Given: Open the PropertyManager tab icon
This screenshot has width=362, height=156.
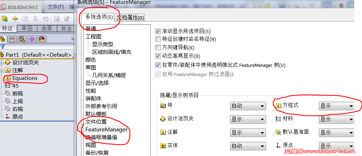Looking at the screenshot, I should (12, 39).
